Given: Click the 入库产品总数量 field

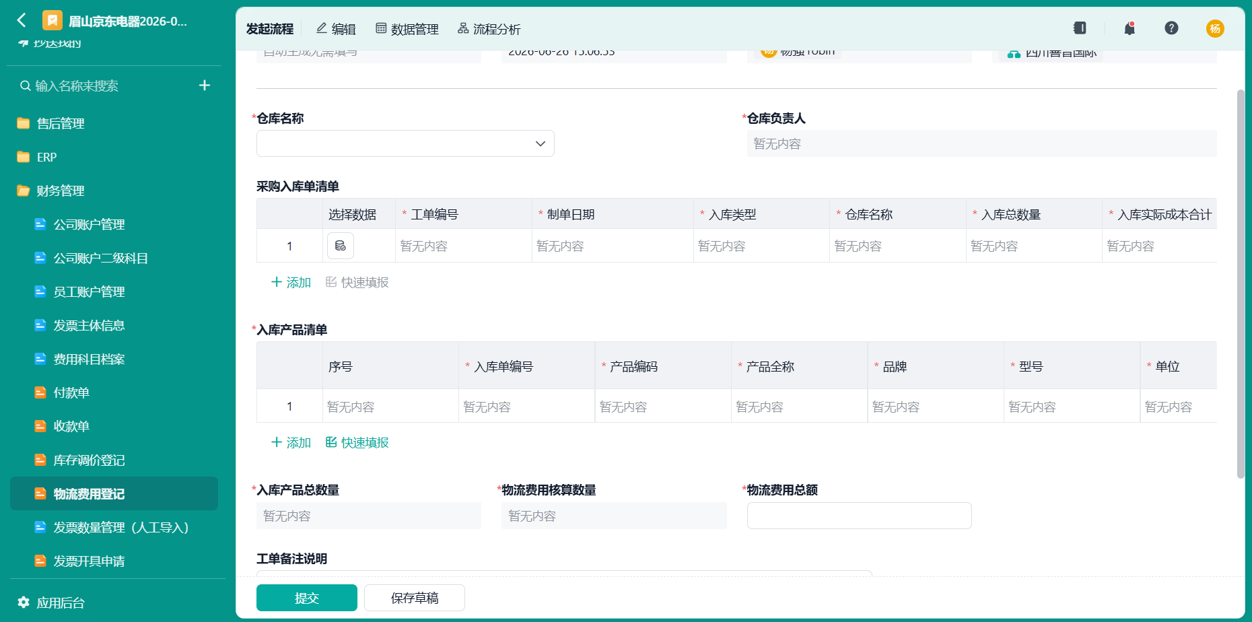Looking at the screenshot, I should coord(369,516).
